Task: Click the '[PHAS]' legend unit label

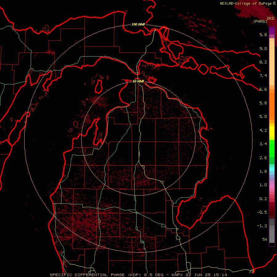Action: [x=260, y=22]
